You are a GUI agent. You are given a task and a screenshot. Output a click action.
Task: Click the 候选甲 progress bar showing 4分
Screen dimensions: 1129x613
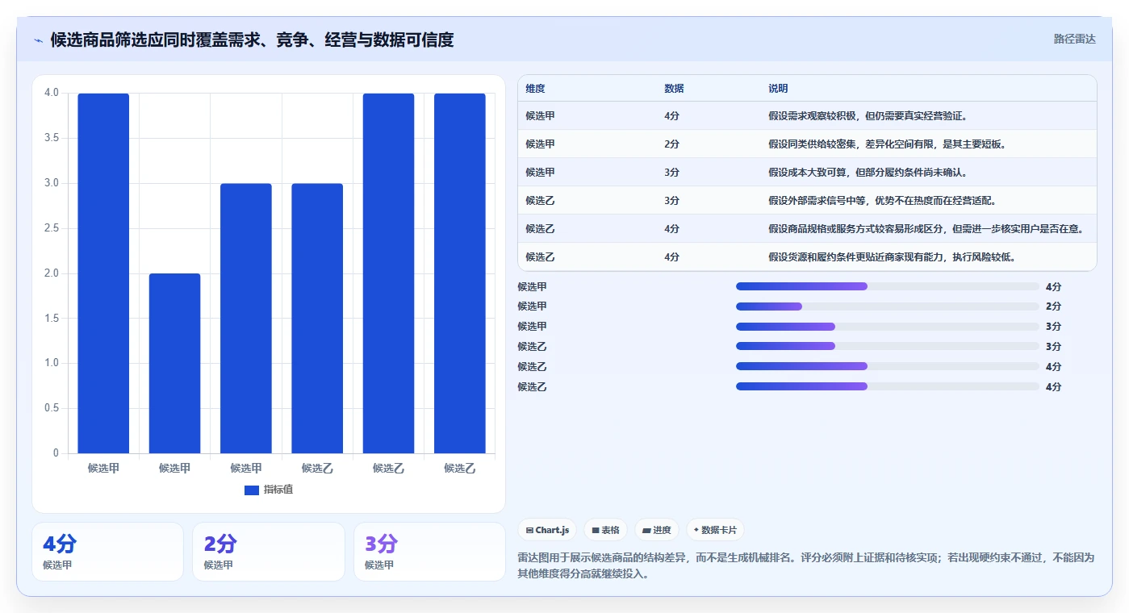click(887, 286)
